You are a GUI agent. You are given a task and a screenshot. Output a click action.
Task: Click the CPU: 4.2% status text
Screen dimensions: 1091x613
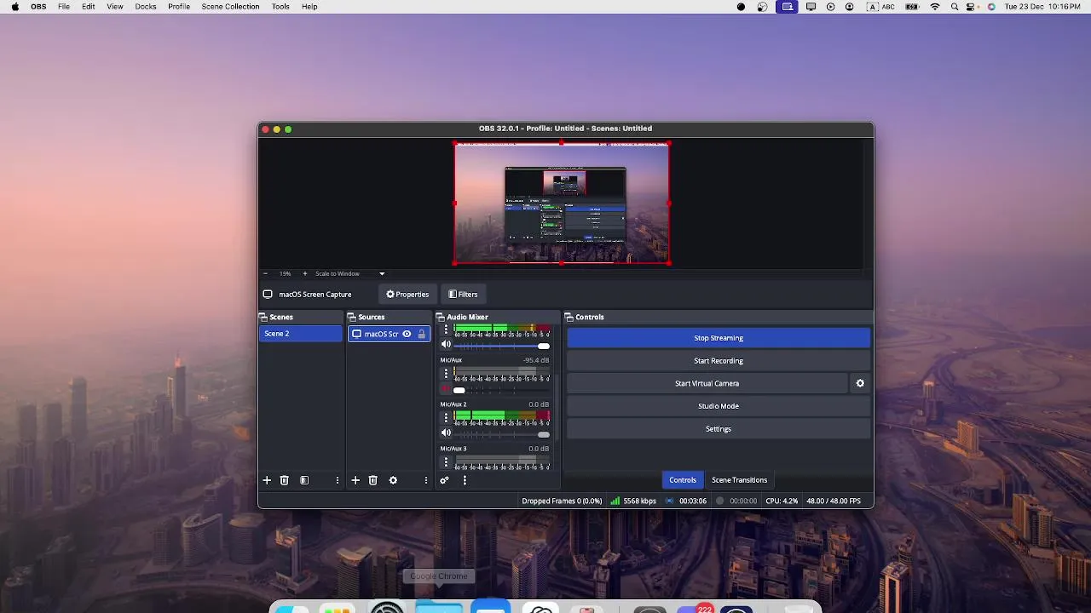coord(782,501)
